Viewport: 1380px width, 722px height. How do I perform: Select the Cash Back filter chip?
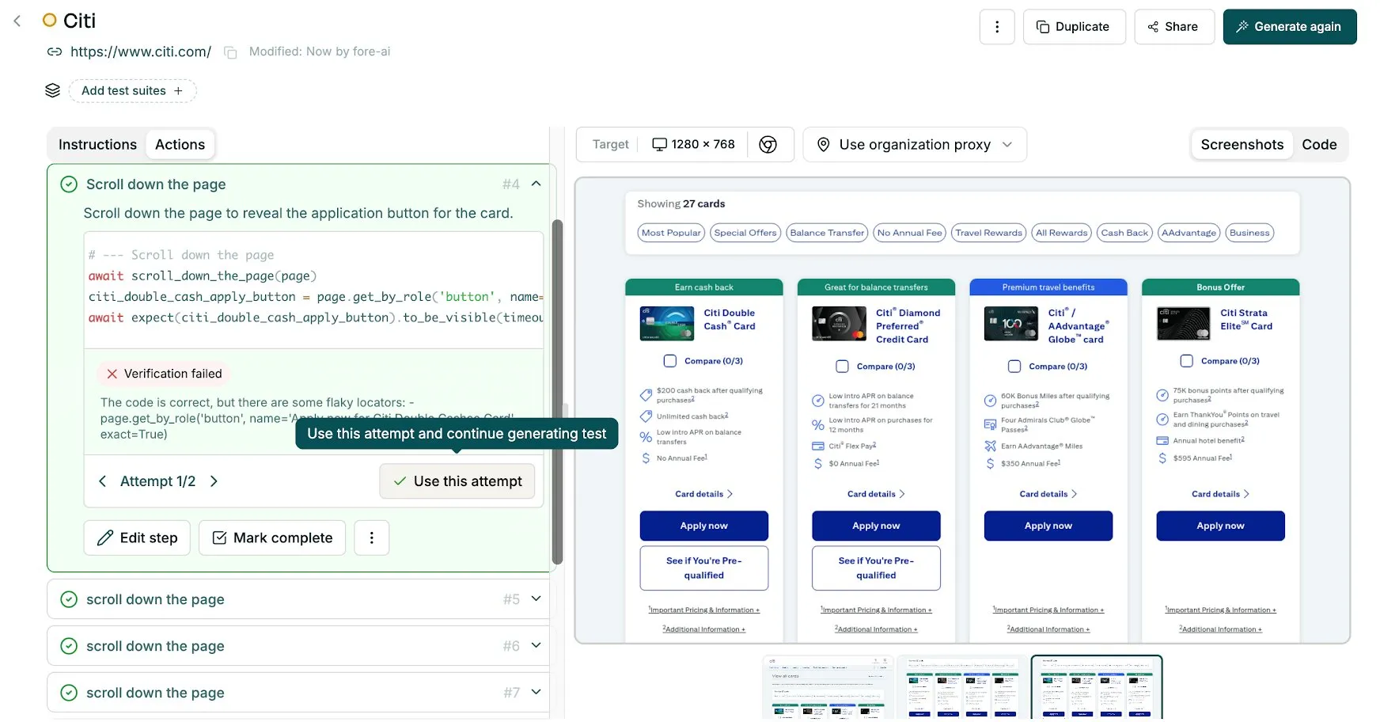tap(1124, 233)
